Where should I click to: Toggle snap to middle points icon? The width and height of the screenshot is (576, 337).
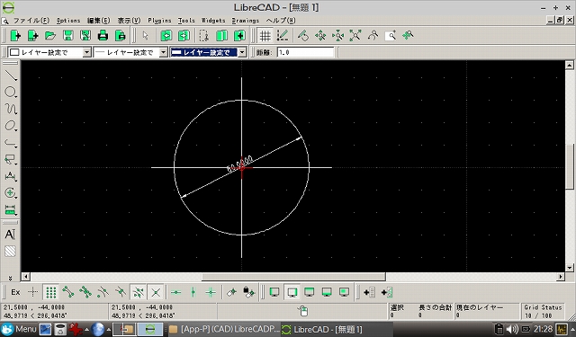click(x=121, y=292)
